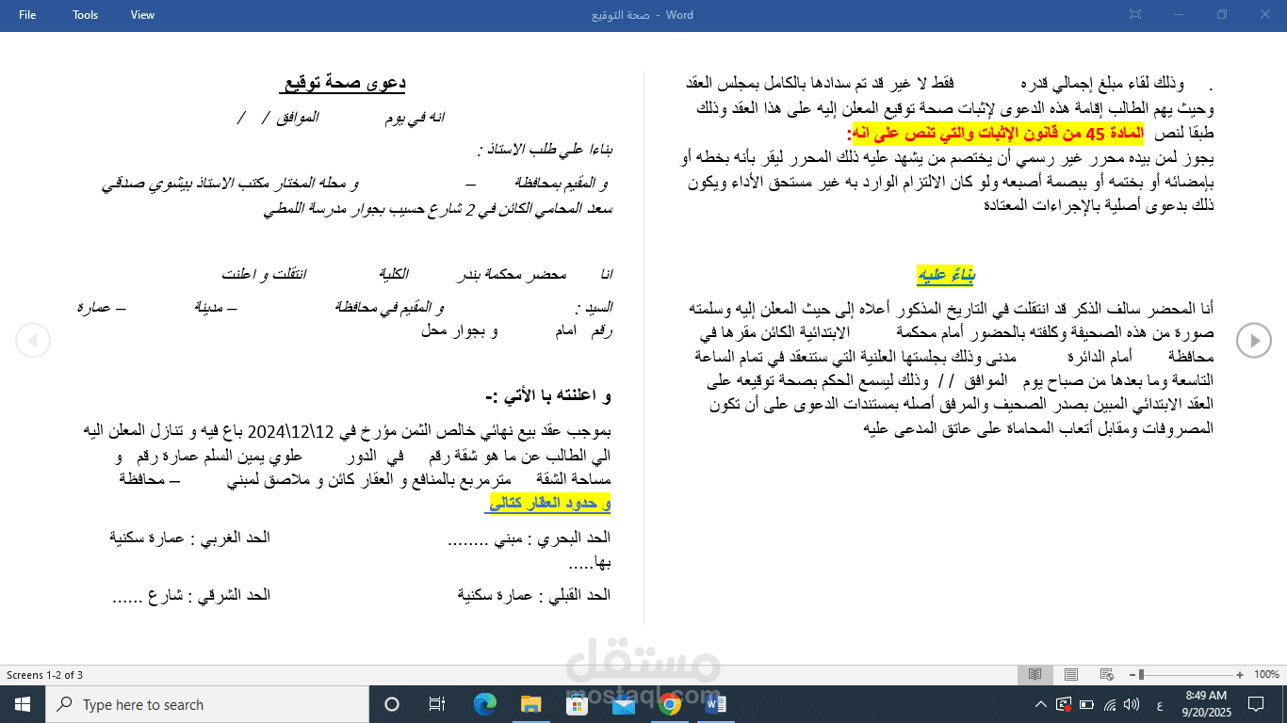Go to the next screen arrow

pyautogui.click(x=1254, y=340)
